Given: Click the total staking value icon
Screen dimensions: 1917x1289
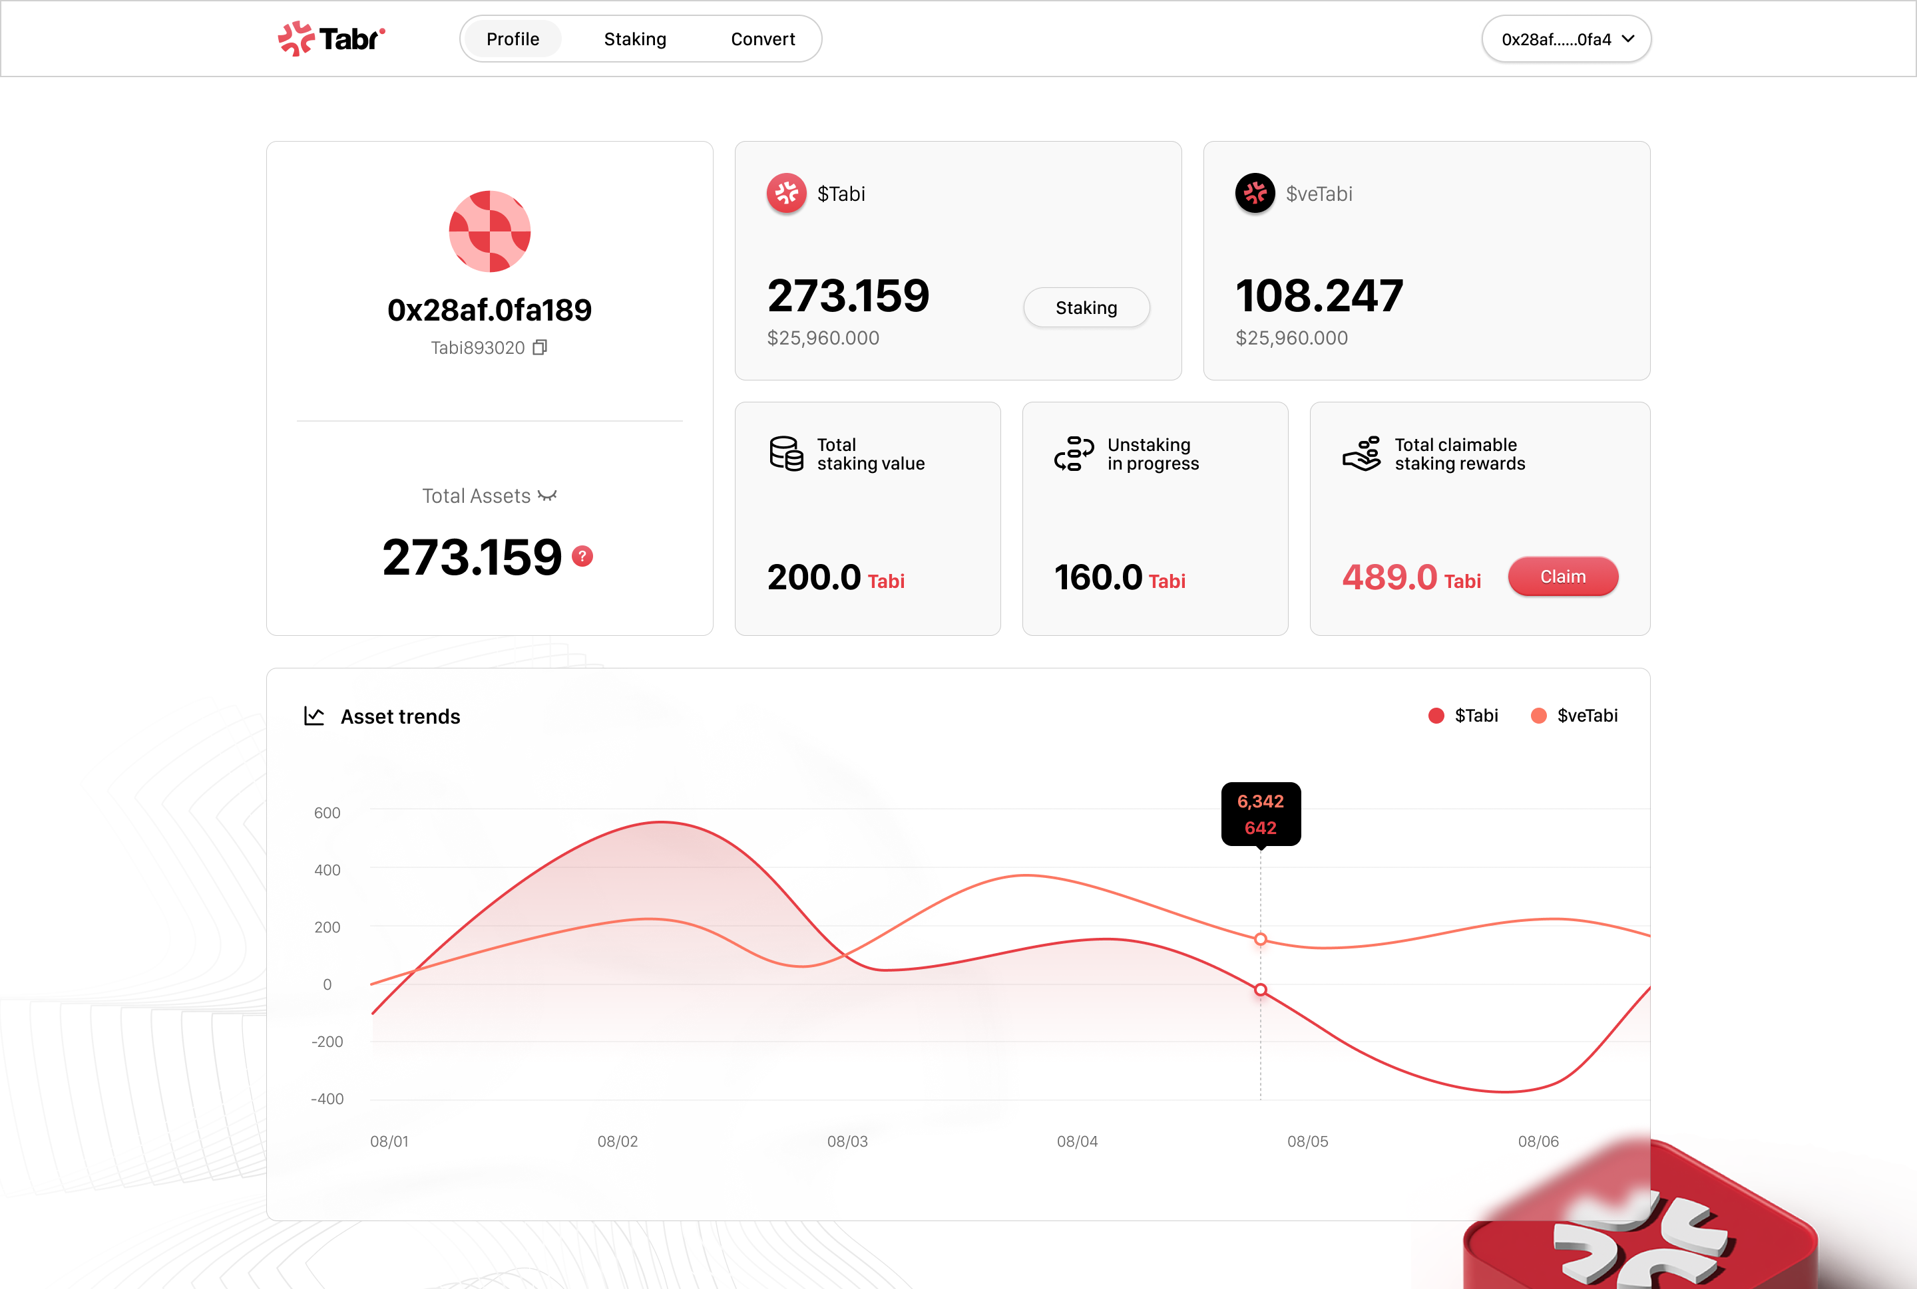Looking at the screenshot, I should pos(787,452).
